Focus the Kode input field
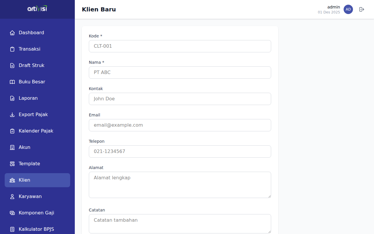This screenshot has height=234, width=374. 180,46
